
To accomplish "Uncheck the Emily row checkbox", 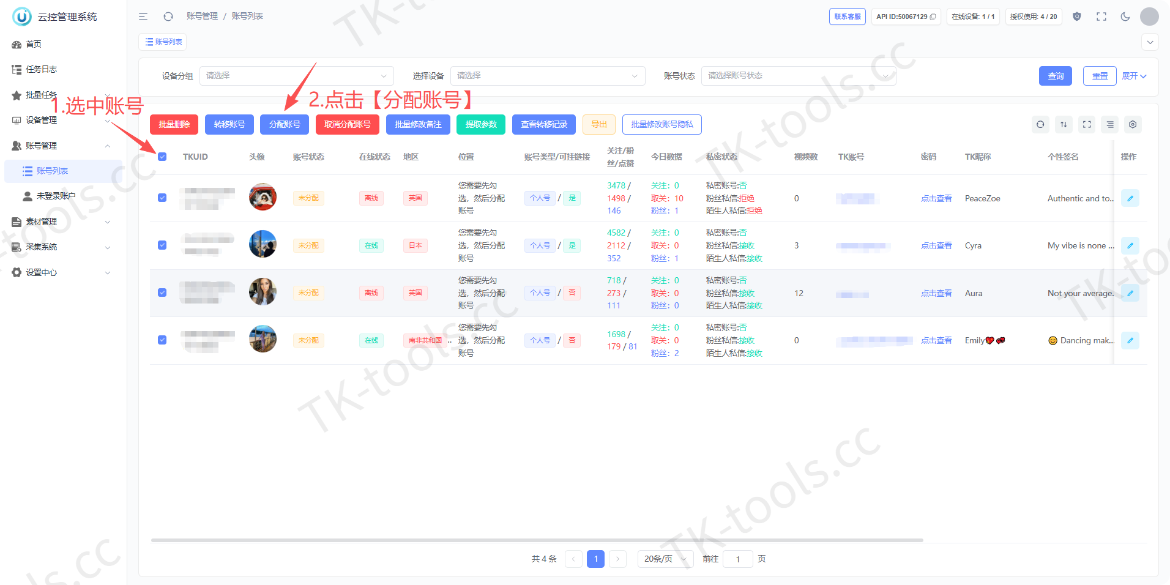I will tap(162, 340).
